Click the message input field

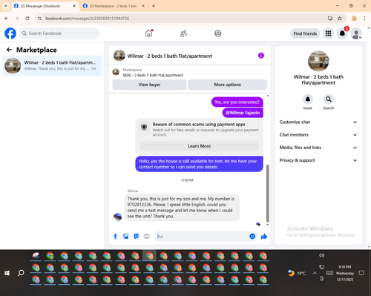pyautogui.click(x=203, y=237)
